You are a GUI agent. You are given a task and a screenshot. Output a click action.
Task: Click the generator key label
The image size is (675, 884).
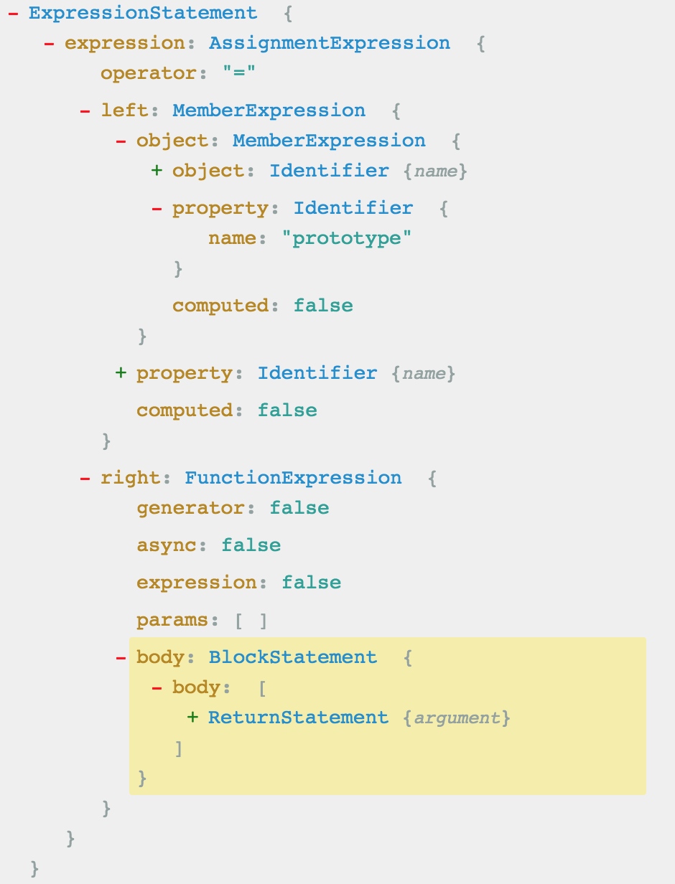[x=190, y=508]
